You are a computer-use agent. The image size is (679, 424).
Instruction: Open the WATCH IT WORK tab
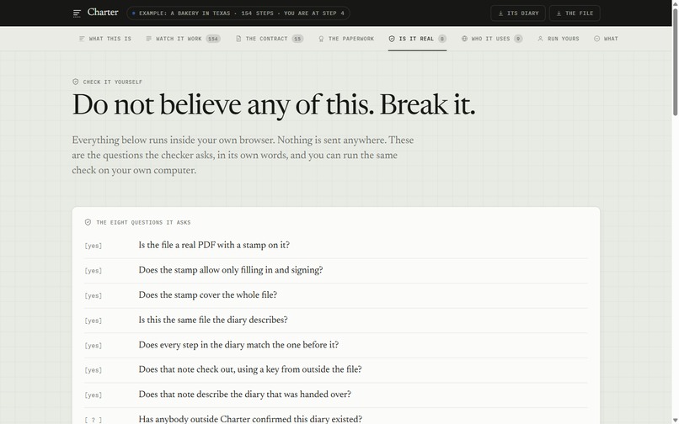click(x=183, y=39)
